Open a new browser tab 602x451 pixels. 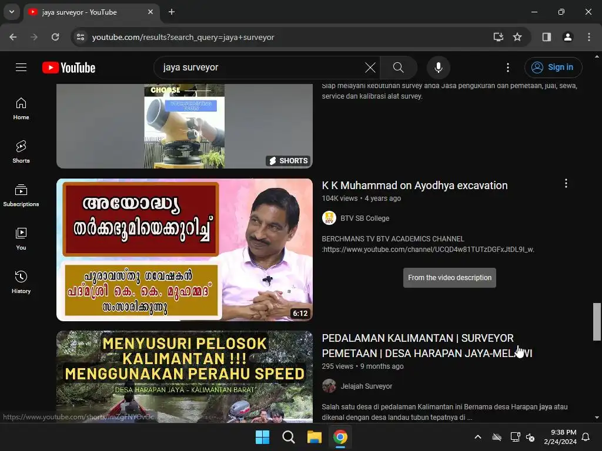coord(172,12)
